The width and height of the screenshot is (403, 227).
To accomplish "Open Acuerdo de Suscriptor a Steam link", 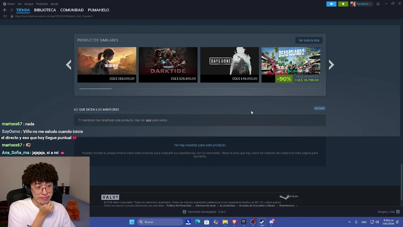I will 257,206.
